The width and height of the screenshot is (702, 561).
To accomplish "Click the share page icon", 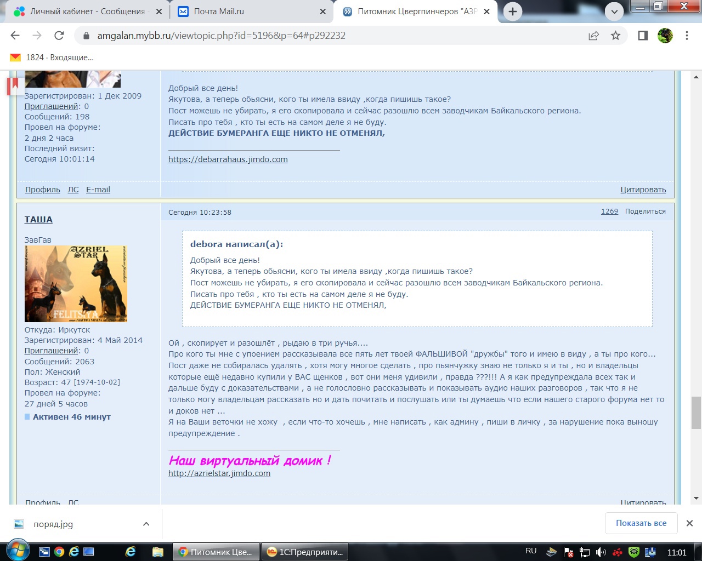I will click(x=593, y=36).
